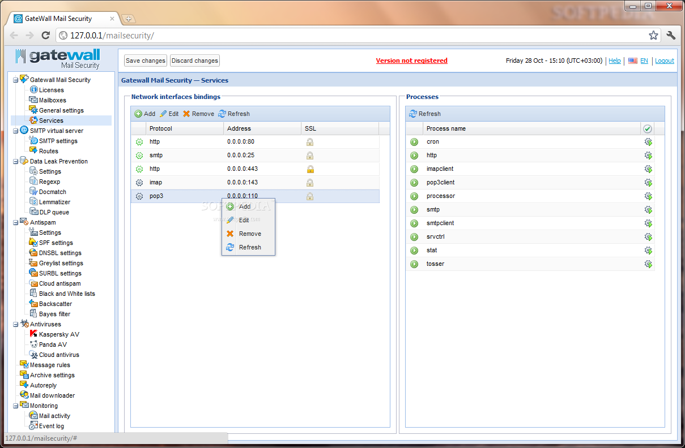Choose Add from the context menu

(x=248, y=206)
